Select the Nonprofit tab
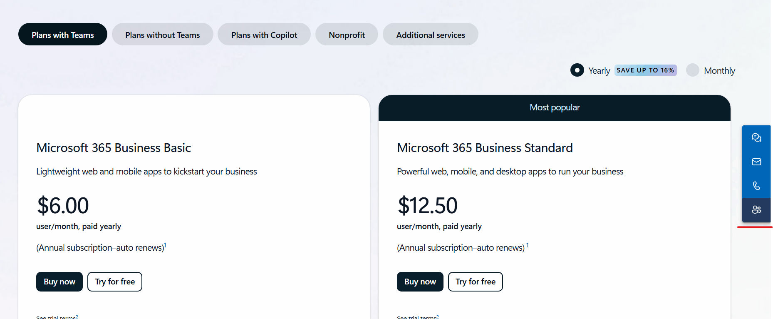The width and height of the screenshot is (773, 319). [x=347, y=34]
